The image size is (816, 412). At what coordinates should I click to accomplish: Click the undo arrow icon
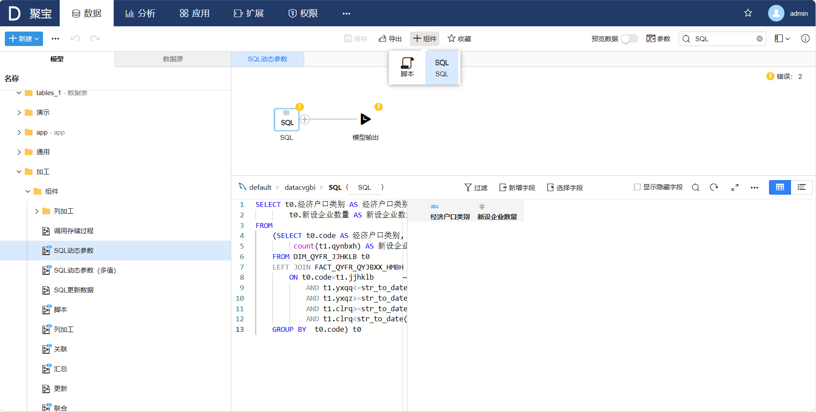(x=75, y=39)
